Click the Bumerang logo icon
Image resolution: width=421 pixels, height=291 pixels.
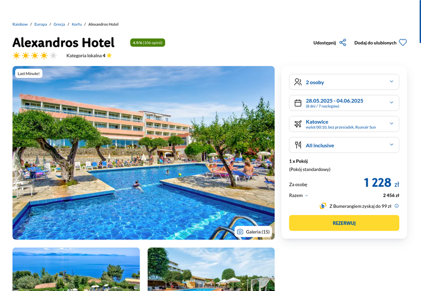click(323, 206)
